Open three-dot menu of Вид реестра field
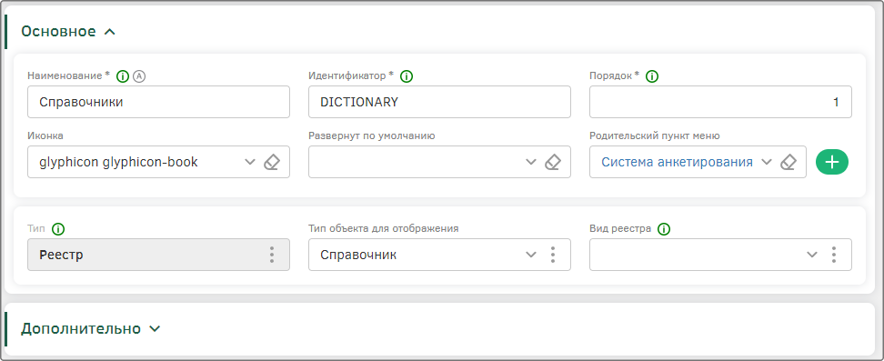The image size is (884, 361). coord(834,255)
